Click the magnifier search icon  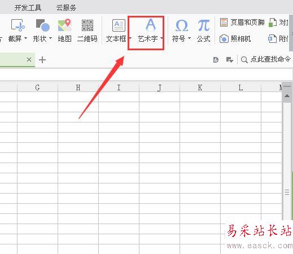pyautogui.click(x=244, y=60)
